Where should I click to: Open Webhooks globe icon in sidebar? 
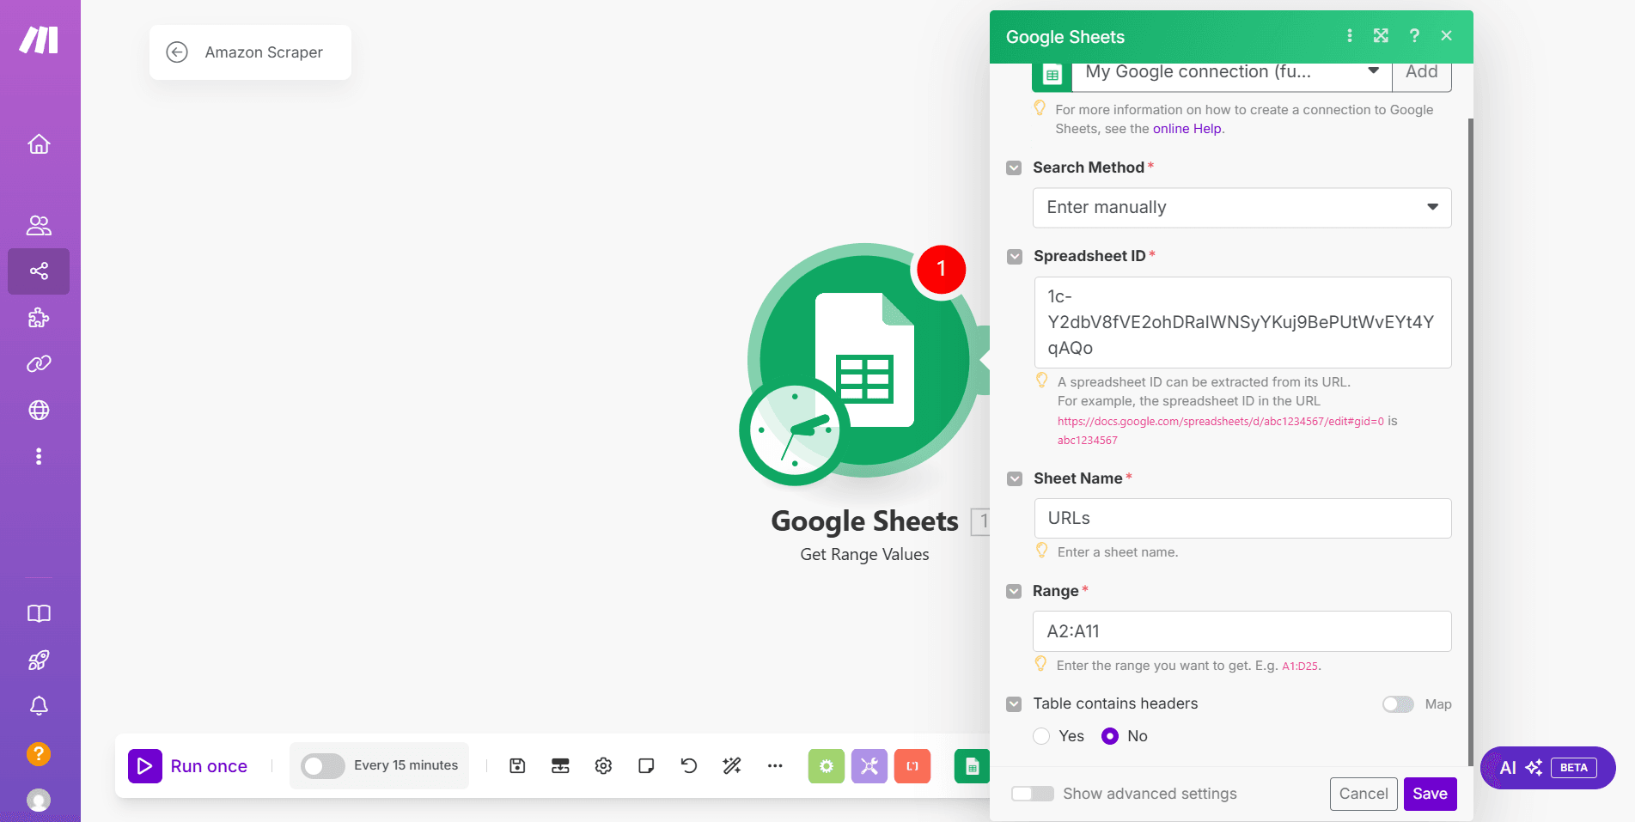tap(39, 410)
